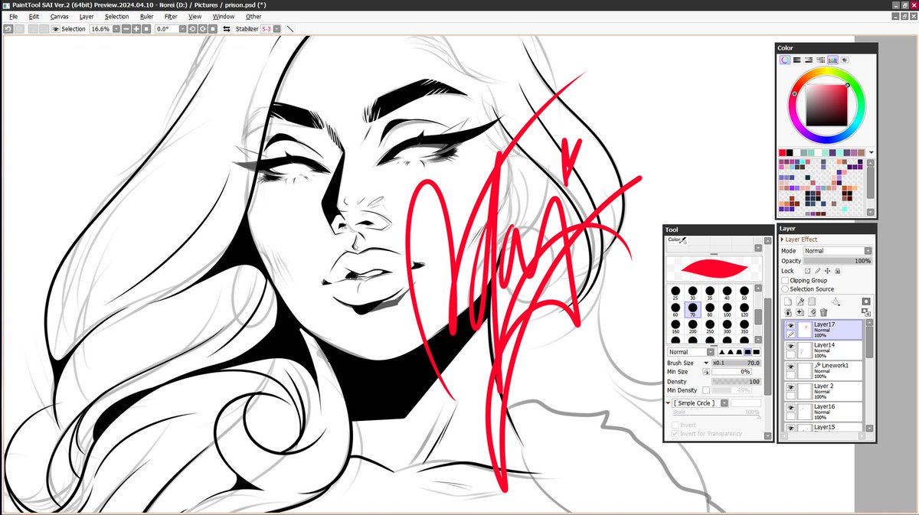Open the Stabilizer S-3 dropdown
The image size is (919, 515).
tap(278, 29)
